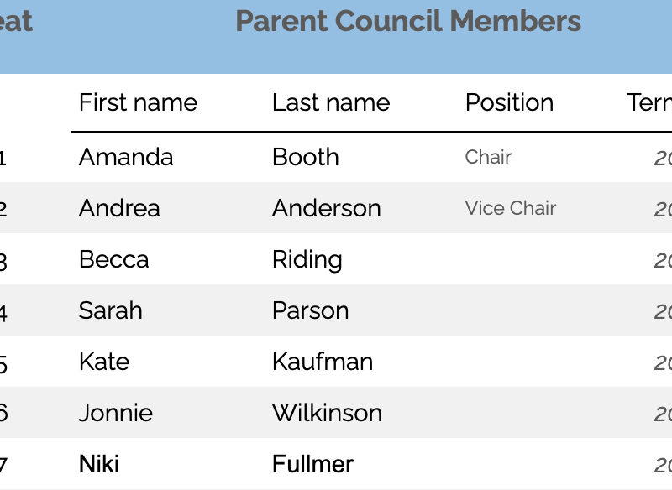Select the Position column header
Screen dimensions: 672x490
coord(509,102)
